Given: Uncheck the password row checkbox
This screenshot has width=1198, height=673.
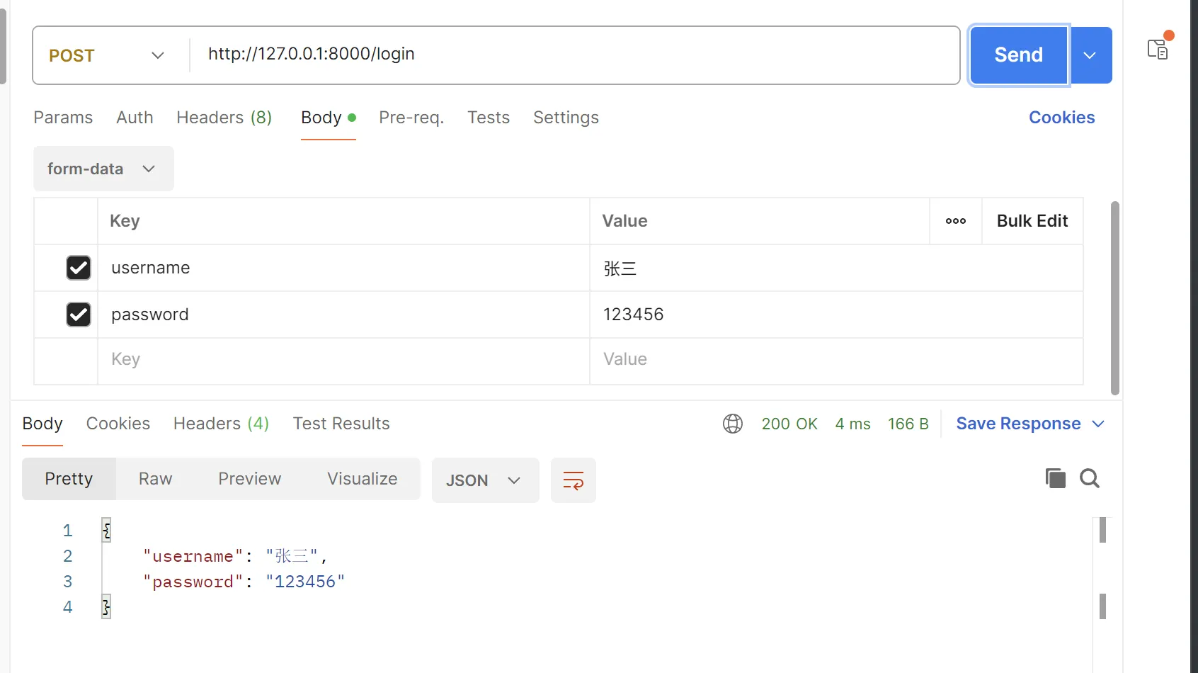Looking at the screenshot, I should (x=79, y=315).
